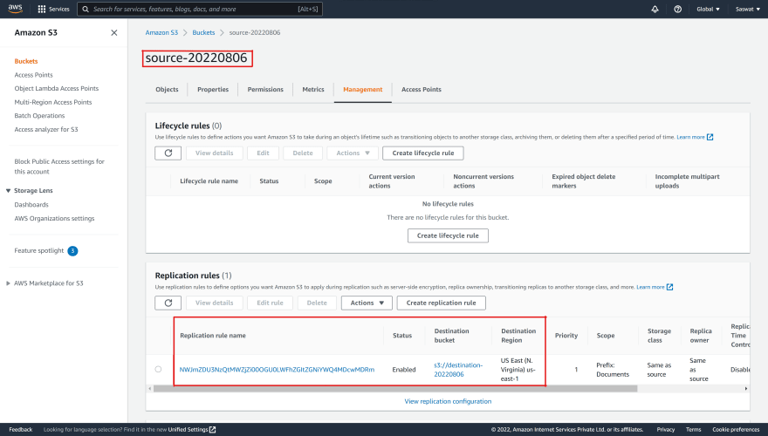Close the Amazon S3 sidebar panel
This screenshot has height=436, width=768.
114,33
